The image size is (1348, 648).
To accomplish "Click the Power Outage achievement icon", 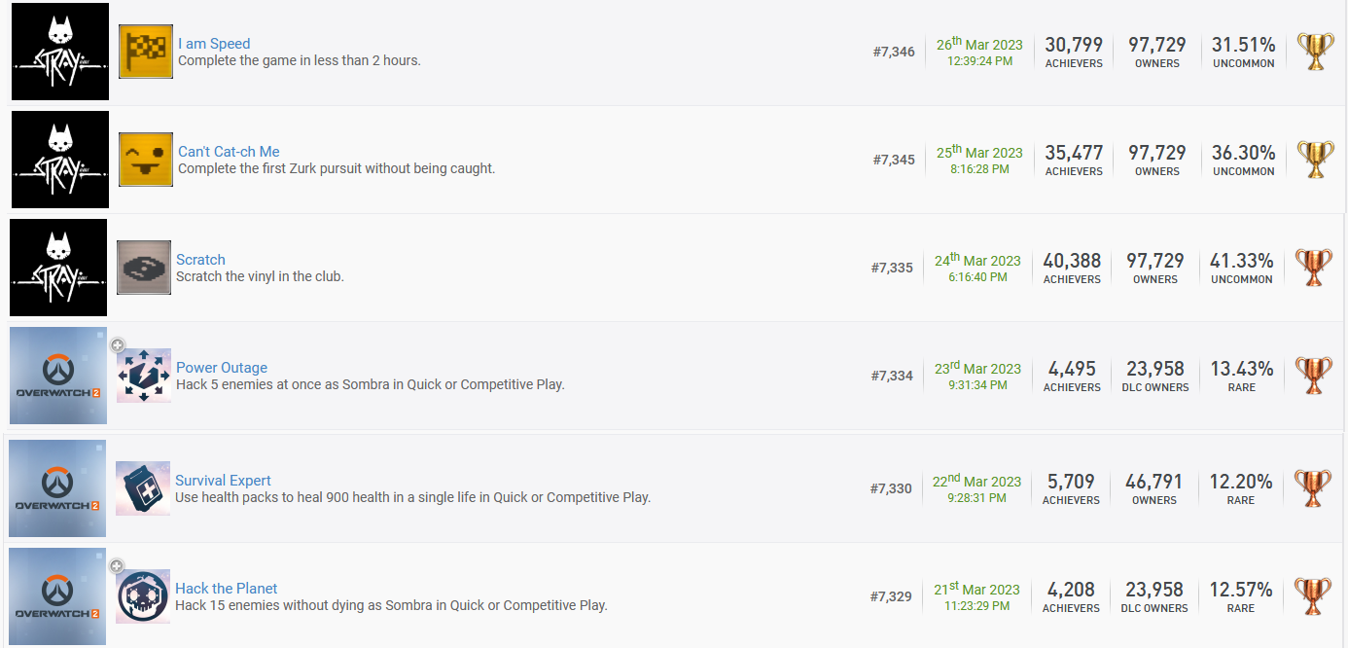I will [144, 376].
